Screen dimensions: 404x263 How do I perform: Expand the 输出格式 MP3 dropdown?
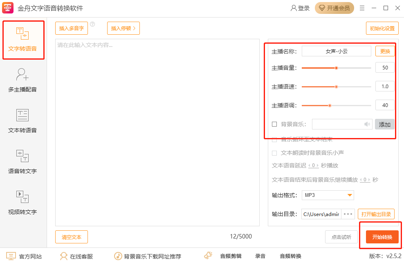coord(328,195)
